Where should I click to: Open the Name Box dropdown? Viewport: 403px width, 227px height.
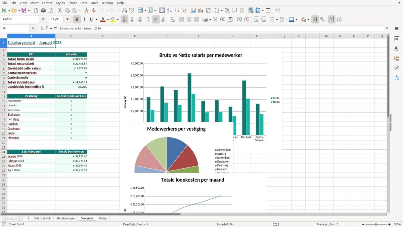[33, 28]
